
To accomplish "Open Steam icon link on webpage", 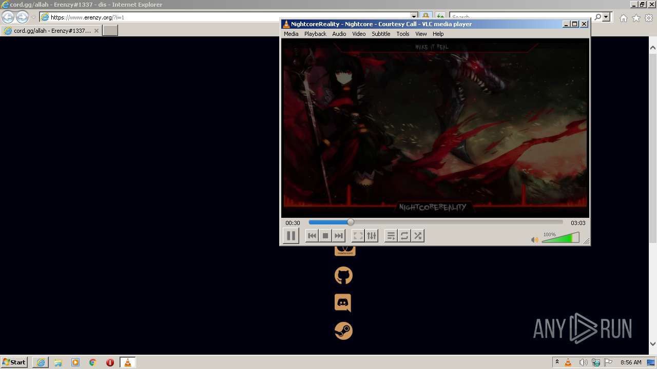I will click(x=344, y=331).
